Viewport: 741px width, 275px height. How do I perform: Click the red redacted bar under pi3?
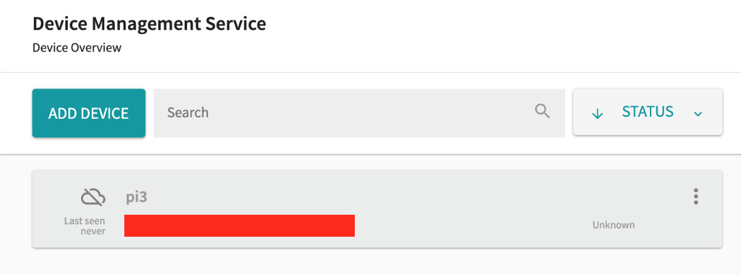click(240, 225)
